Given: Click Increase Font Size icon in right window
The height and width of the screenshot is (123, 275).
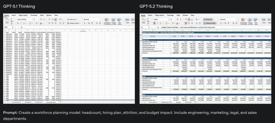Looking at the screenshot, I should [177, 19].
